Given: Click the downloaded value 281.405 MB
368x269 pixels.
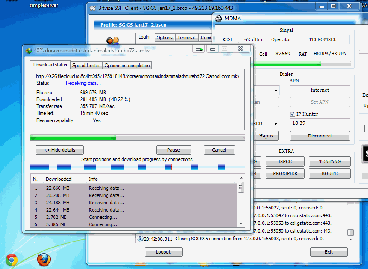Looking at the screenshot, I should [93, 99].
